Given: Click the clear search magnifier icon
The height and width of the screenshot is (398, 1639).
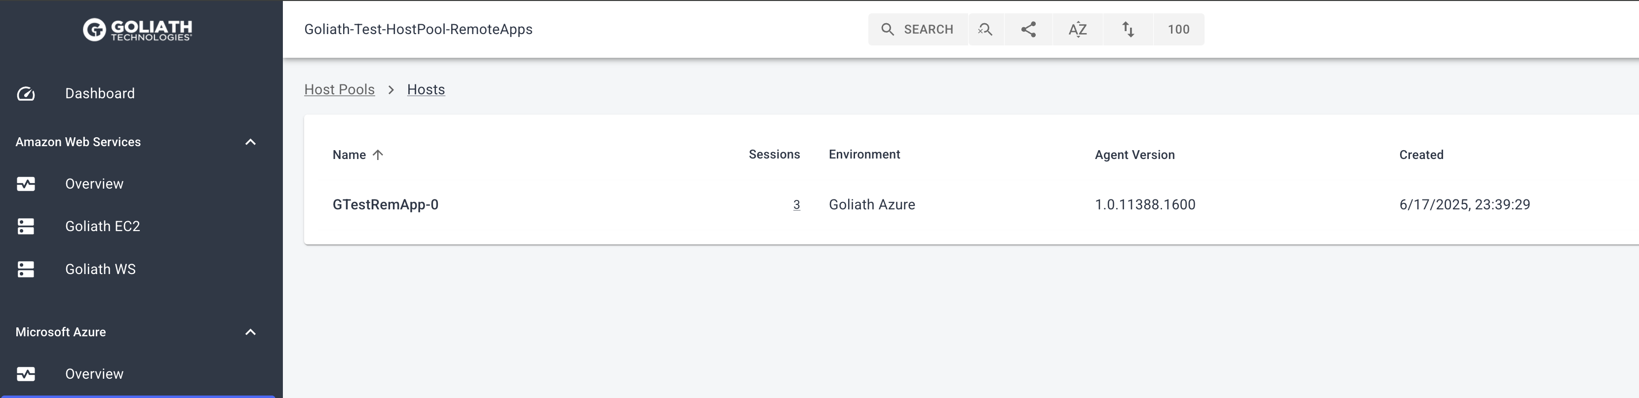Looking at the screenshot, I should pyautogui.click(x=985, y=29).
